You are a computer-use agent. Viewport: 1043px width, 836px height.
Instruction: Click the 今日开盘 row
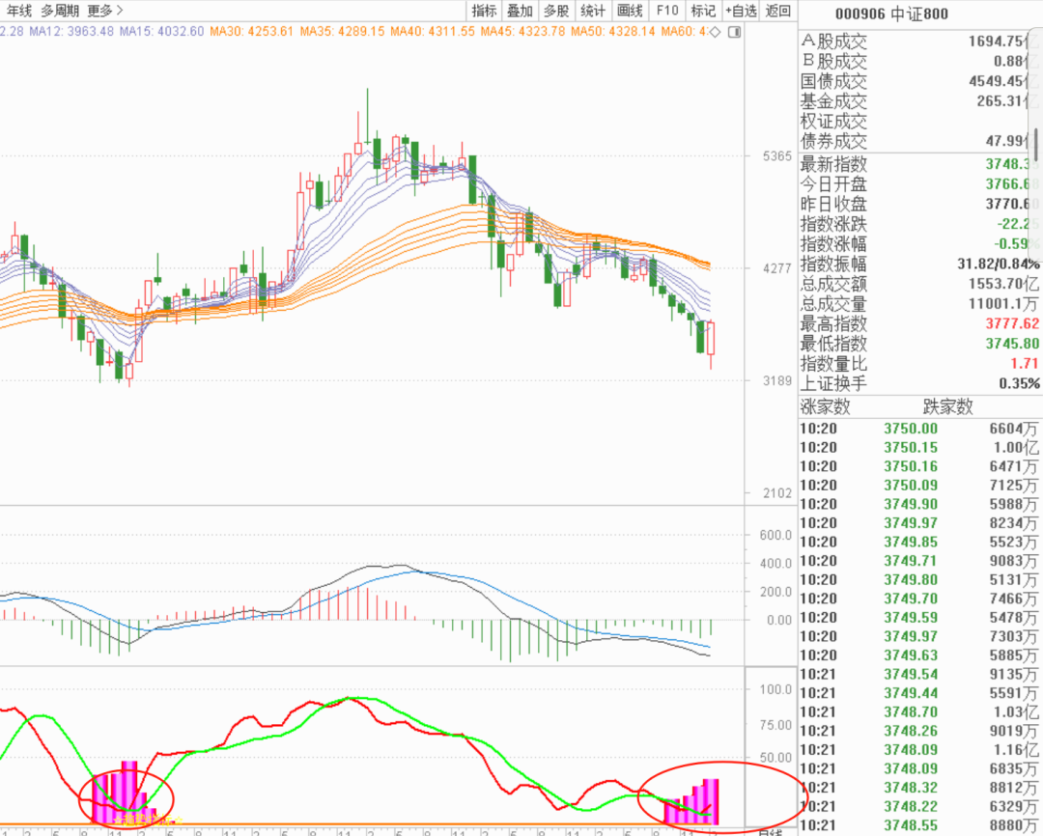919,183
